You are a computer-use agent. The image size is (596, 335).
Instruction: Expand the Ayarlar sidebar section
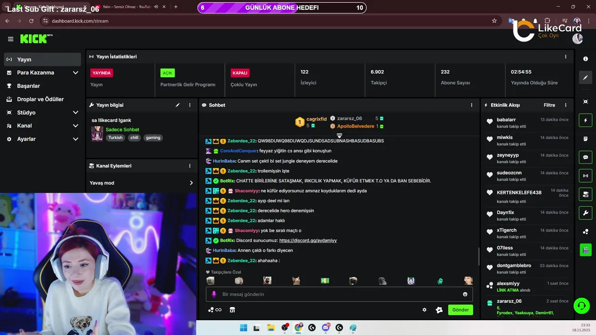pos(42,139)
